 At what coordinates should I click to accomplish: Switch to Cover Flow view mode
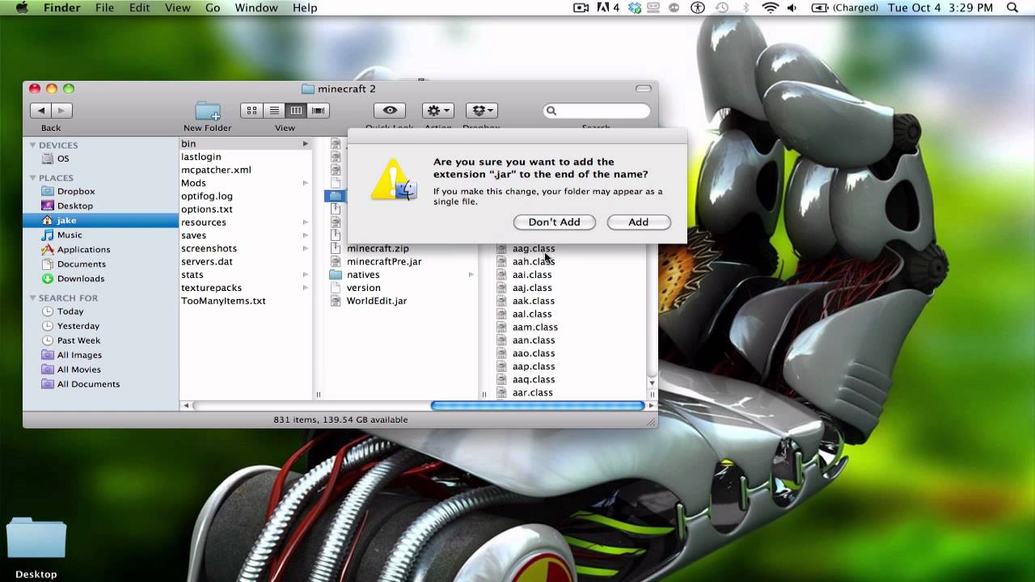click(319, 111)
